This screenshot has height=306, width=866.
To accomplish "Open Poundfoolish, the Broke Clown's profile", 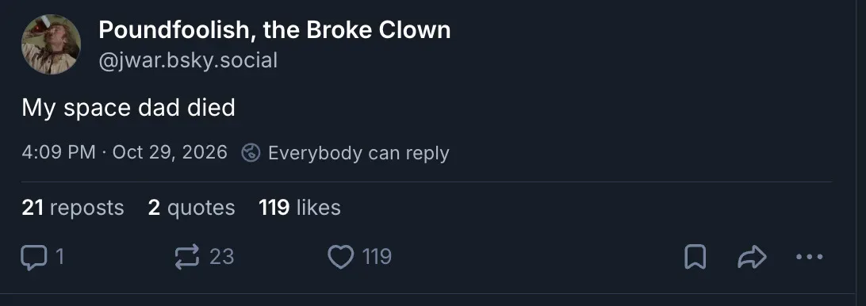I will click(x=274, y=30).
